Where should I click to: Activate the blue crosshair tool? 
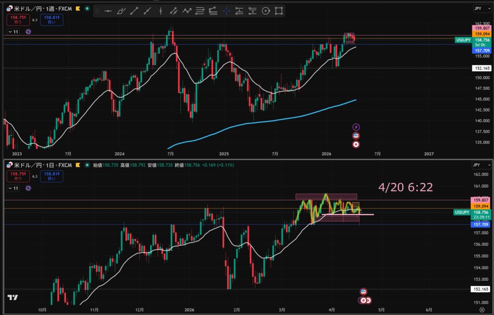click(226, 11)
